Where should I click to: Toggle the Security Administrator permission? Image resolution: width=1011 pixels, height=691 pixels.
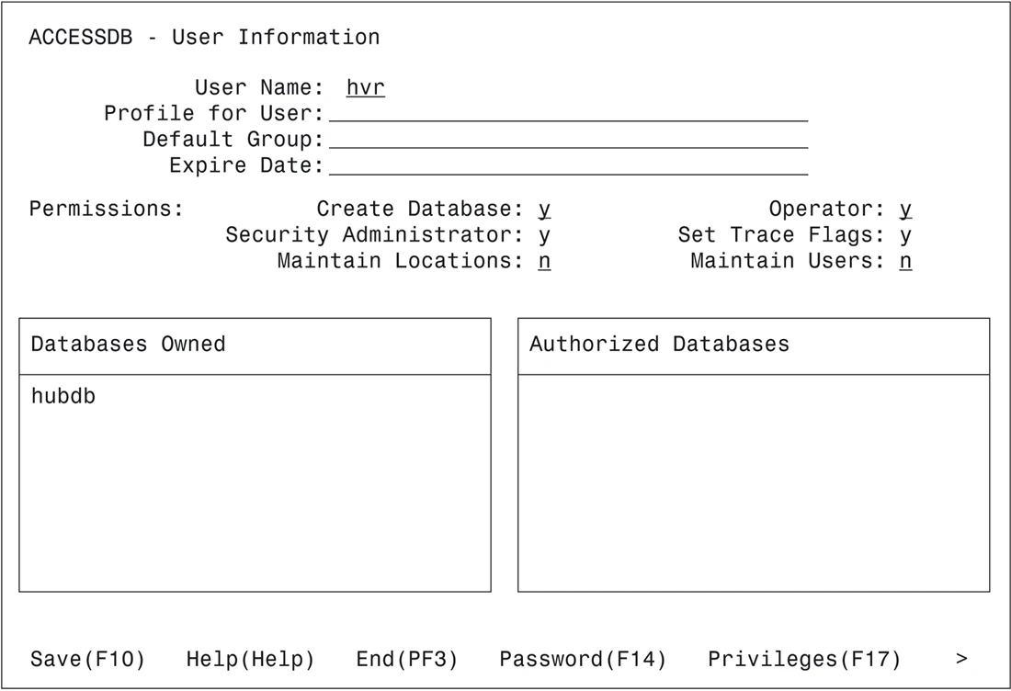point(544,234)
